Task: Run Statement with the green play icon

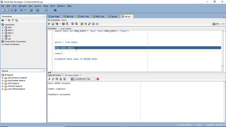Action: tap(49, 24)
